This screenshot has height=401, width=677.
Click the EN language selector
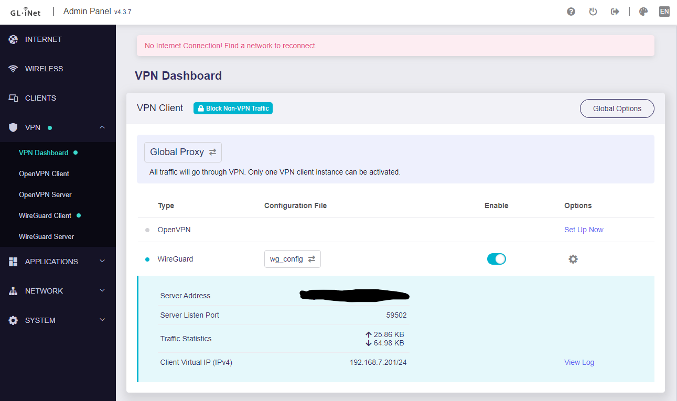coord(664,12)
